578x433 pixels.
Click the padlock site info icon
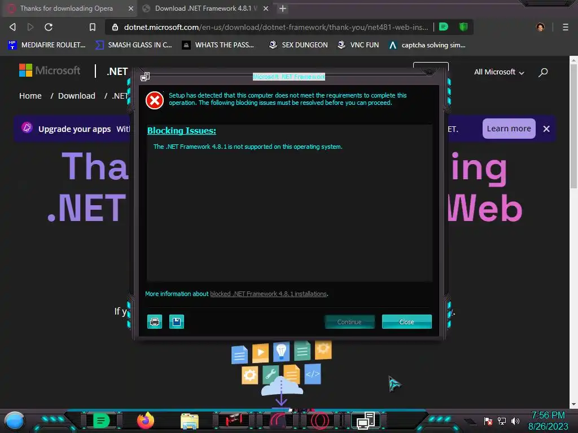coord(115,27)
